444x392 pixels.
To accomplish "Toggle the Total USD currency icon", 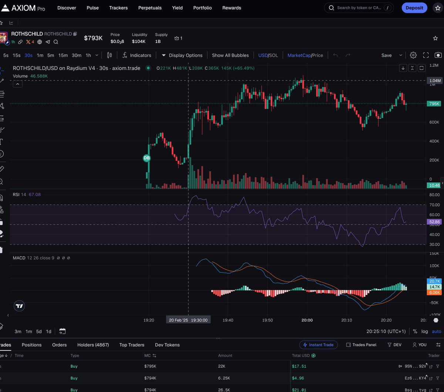I will (x=313, y=356).
